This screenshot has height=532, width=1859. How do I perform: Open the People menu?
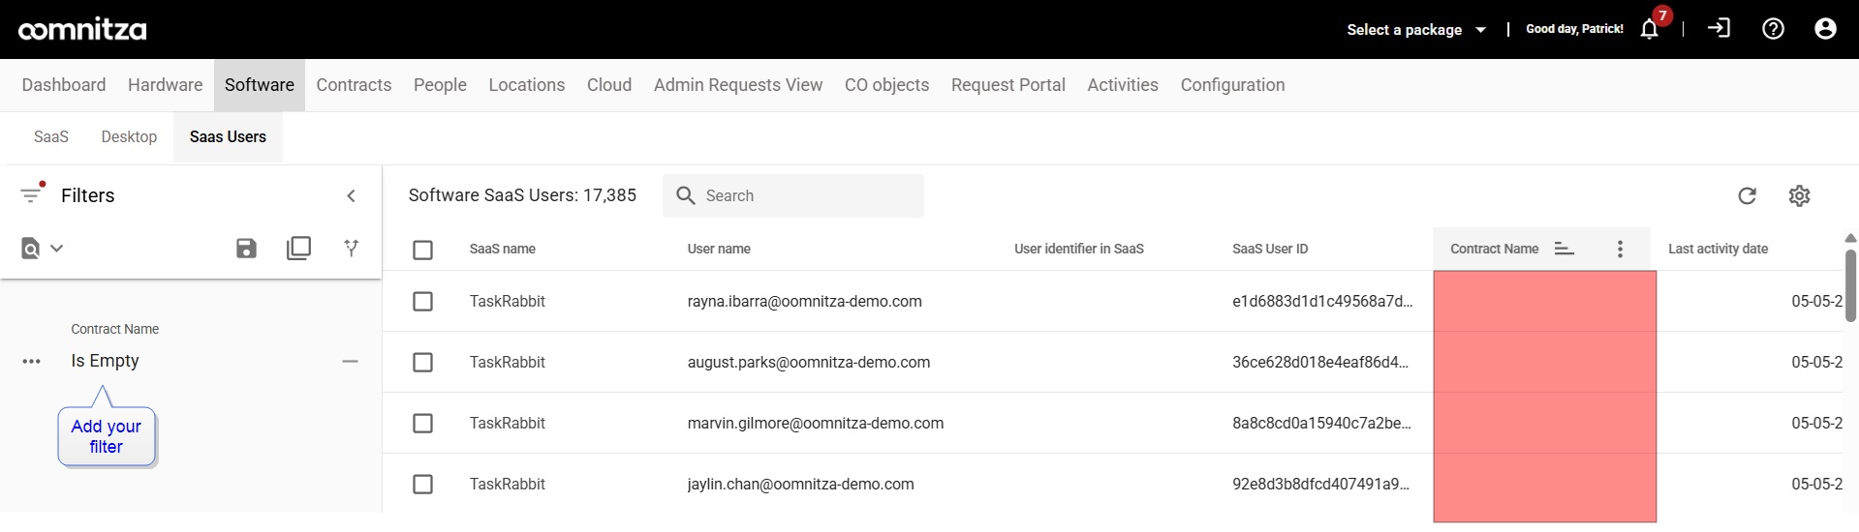click(x=440, y=85)
